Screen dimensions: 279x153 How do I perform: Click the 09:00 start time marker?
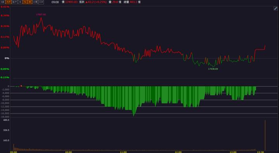[x=14, y=152]
